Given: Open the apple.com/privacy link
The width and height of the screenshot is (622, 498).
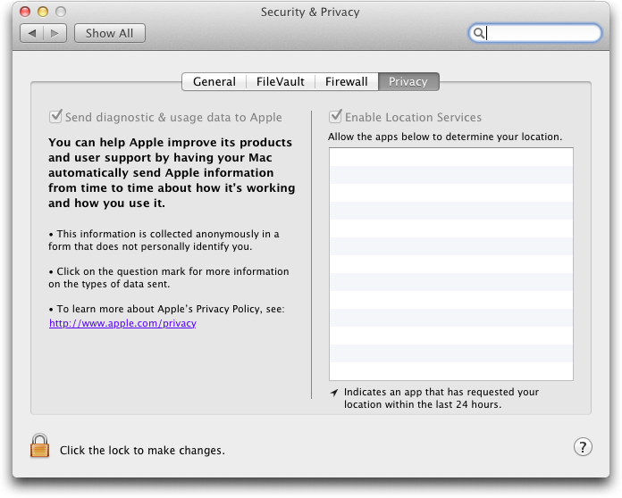Looking at the screenshot, I should (122, 323).
